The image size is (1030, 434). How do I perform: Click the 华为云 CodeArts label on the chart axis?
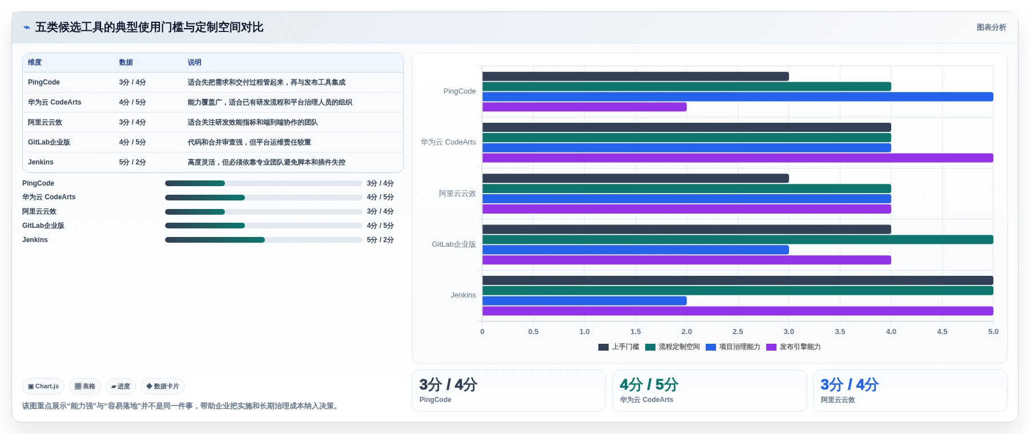448,142
